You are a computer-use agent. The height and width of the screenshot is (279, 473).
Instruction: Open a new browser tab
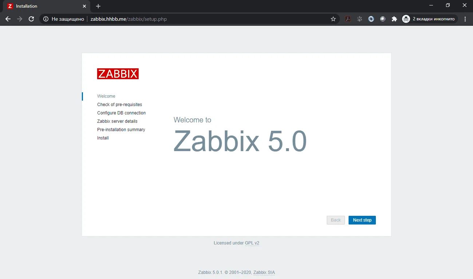click(x=98, y=6)
